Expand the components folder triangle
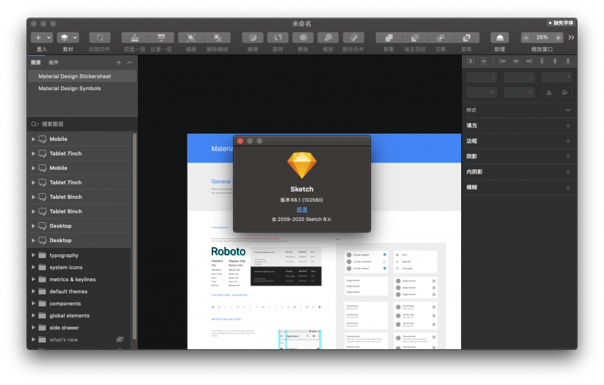The width and height of the screenshot is (604, 385). point(34,303)
